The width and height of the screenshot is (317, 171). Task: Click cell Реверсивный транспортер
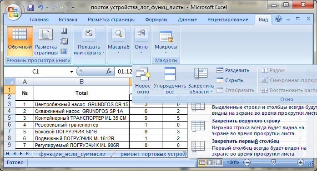click(x=81, y=125)
